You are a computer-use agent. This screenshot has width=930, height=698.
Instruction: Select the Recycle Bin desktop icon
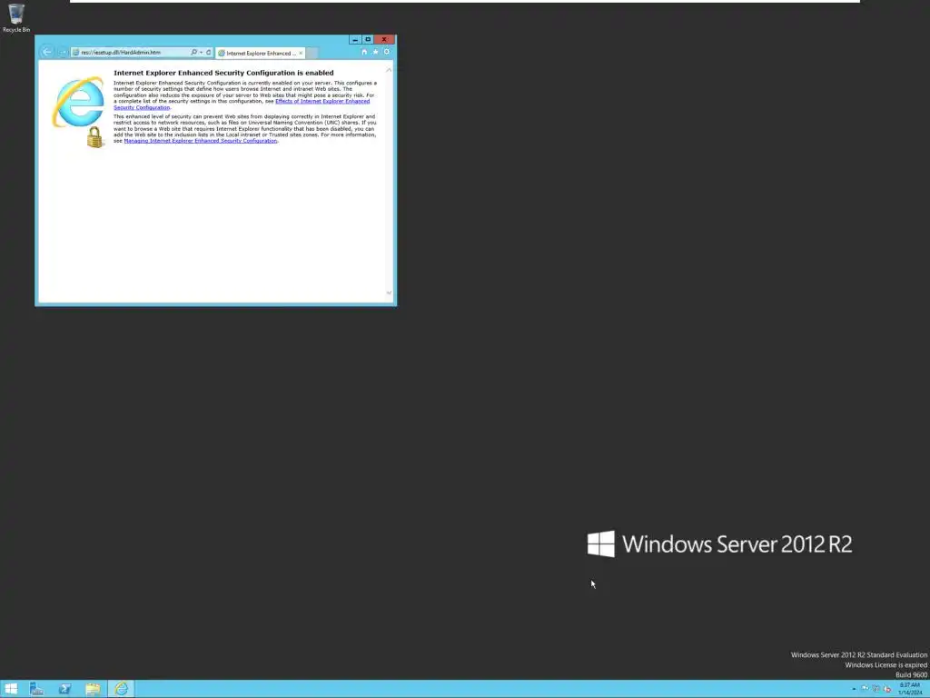click(16, 18)
